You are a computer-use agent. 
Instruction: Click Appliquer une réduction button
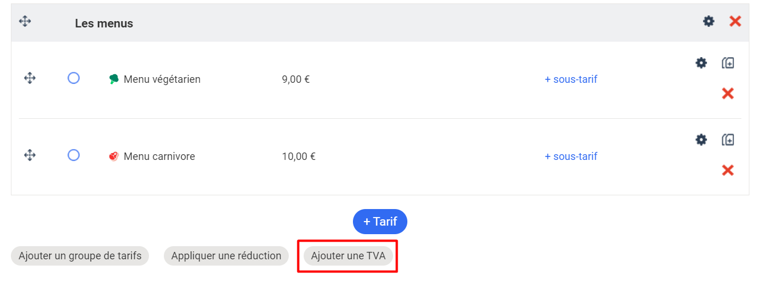point(226,256)
